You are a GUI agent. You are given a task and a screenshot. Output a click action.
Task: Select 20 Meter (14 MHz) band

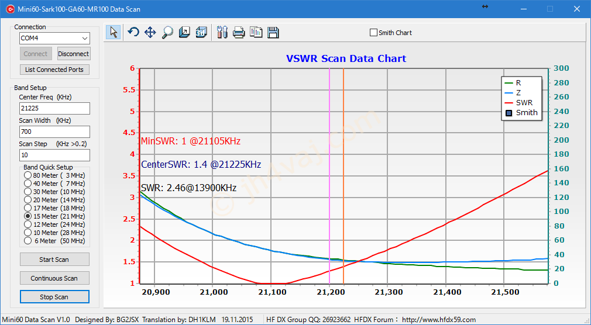click(x=28, y=200)
